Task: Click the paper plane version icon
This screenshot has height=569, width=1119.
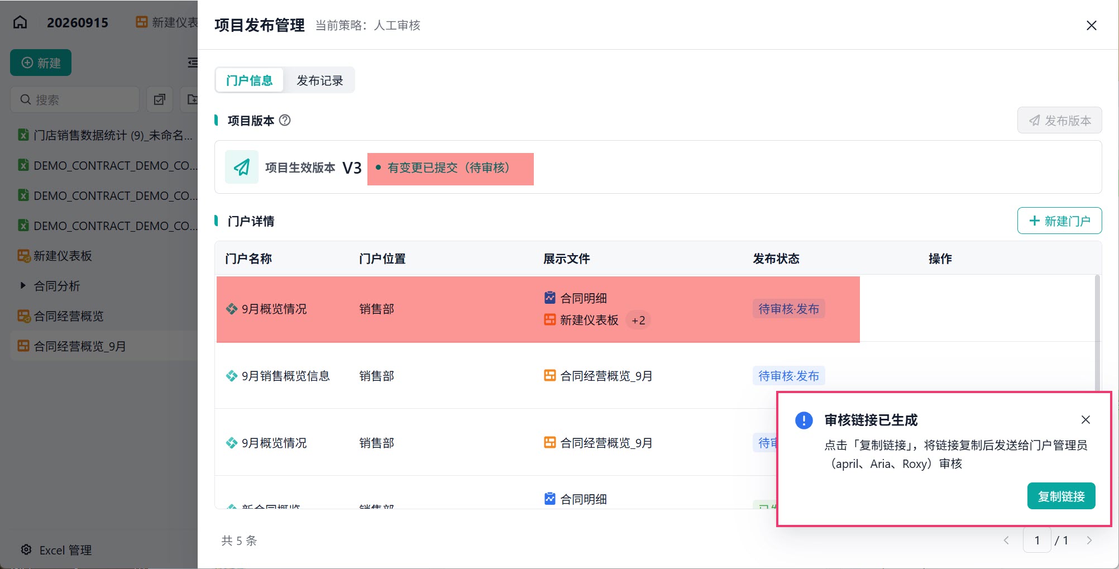Action: pos(241,167)
